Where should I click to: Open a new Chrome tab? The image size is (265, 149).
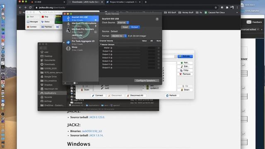(x=146, y=2)
